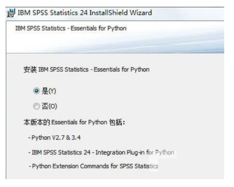Click the 安装 word in the prompt
The image size is (234, 187).
click(30, 69)
